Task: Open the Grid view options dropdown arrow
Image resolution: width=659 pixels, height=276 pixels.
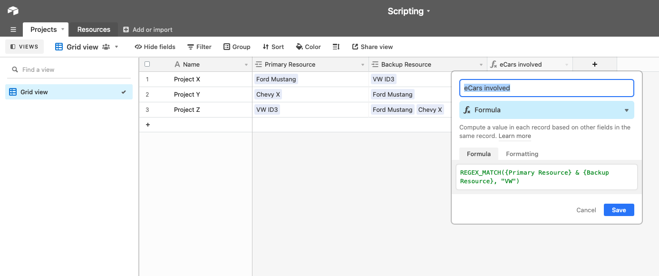Action: point(116,47)
